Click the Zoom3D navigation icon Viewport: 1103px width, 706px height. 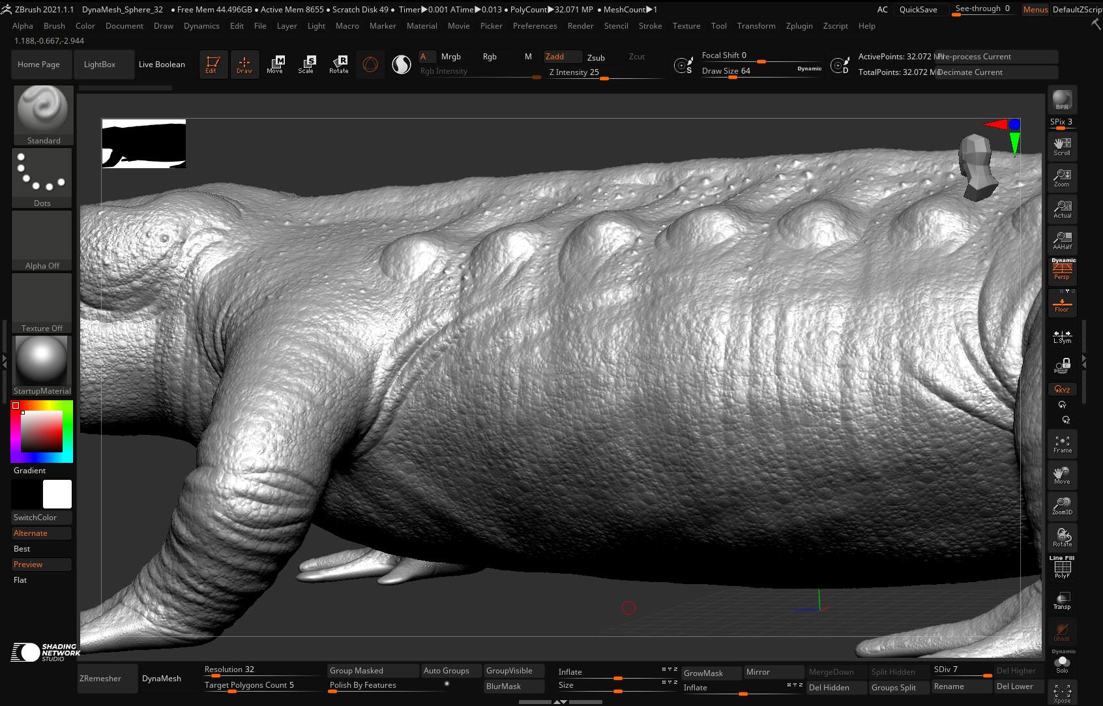(1062, 506)
